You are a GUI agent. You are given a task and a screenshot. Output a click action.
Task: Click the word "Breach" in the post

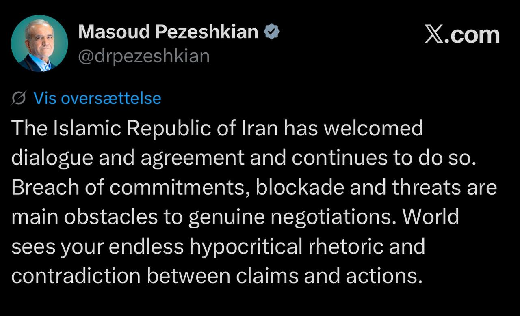(45, 188)
